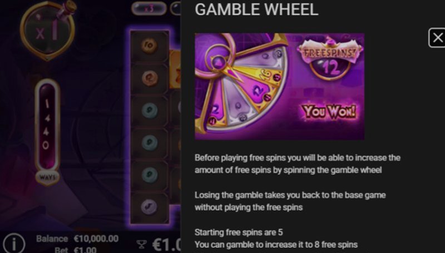Viewport: 445px width, 253px height.
Task: Click the WAYS label badge
Action: coord(47,177)
